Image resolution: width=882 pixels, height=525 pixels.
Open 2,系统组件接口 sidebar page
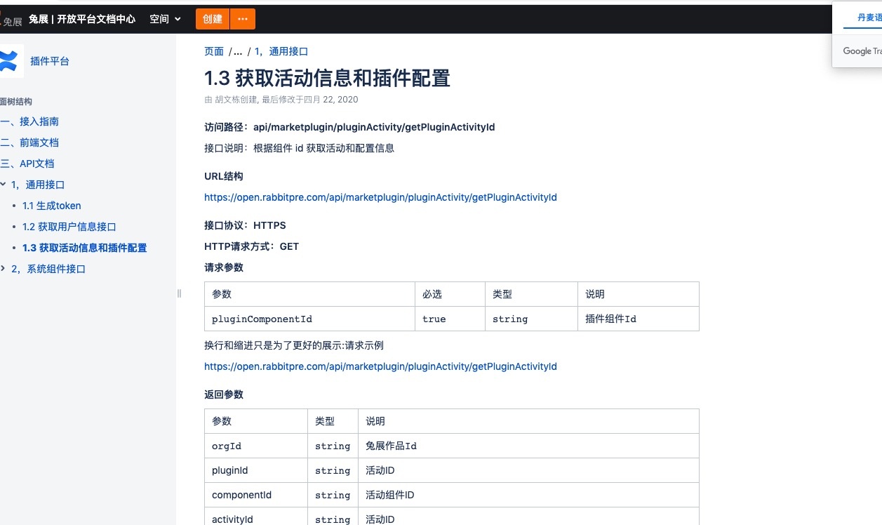click(x=48, y=269)
